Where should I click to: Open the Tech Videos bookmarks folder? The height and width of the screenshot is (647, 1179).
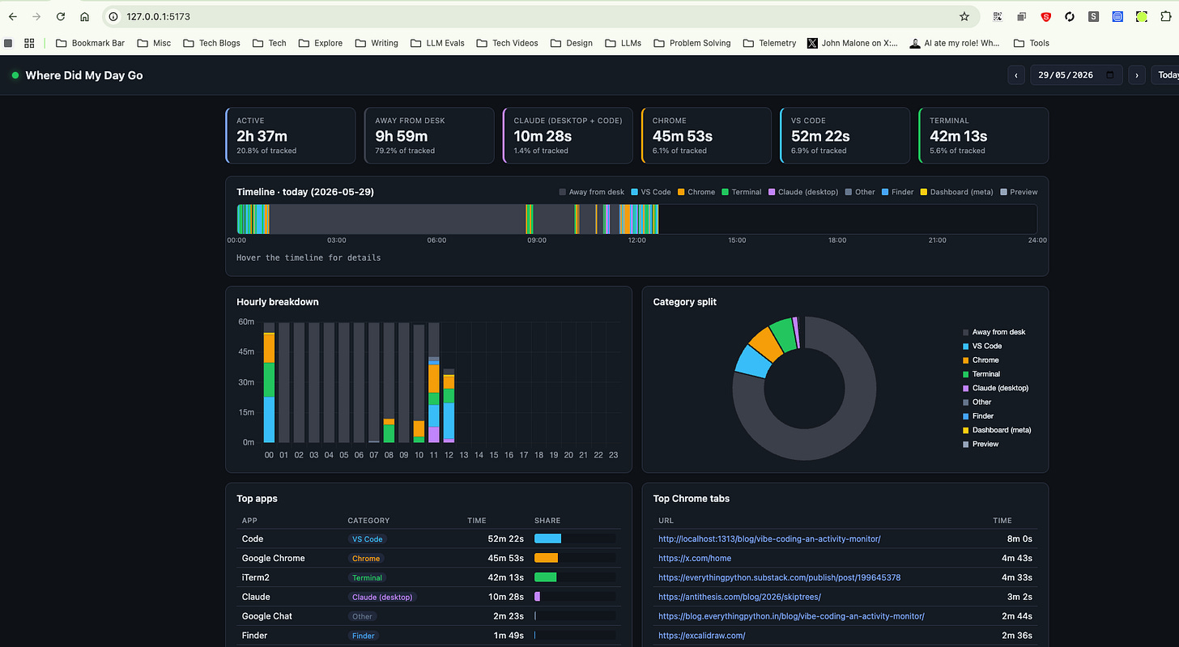pos(507,43)
